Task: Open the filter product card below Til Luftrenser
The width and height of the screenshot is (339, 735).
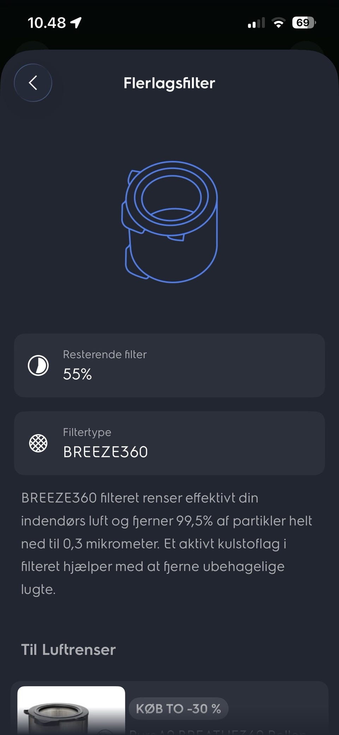Action: 169,708
